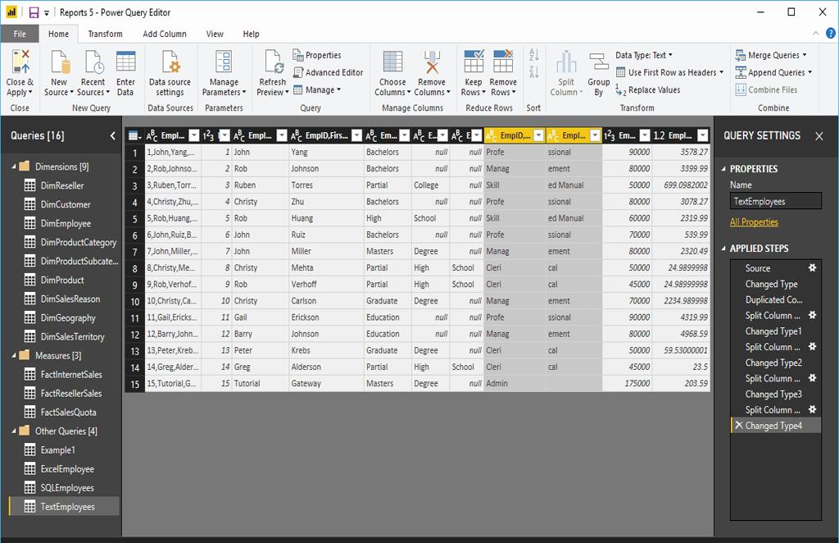
Task: Click the cell containing Alderson
Action: [x=326, y=367]
